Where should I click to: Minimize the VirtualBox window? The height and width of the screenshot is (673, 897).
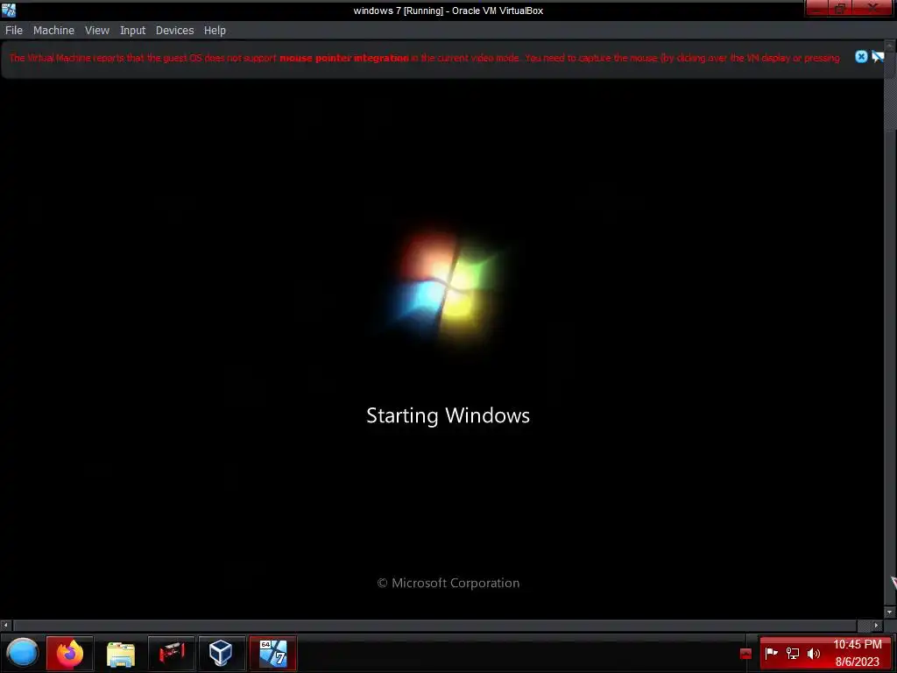click(817, 8)
